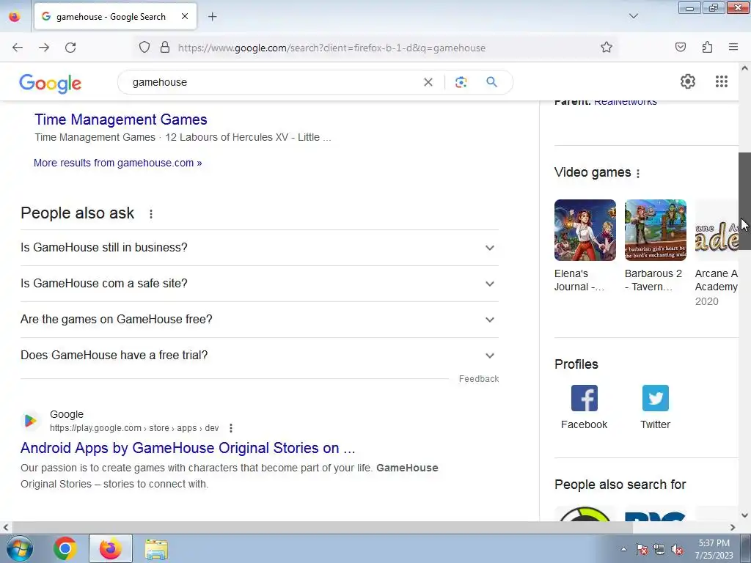Clear the search box text

coord(428,82)
